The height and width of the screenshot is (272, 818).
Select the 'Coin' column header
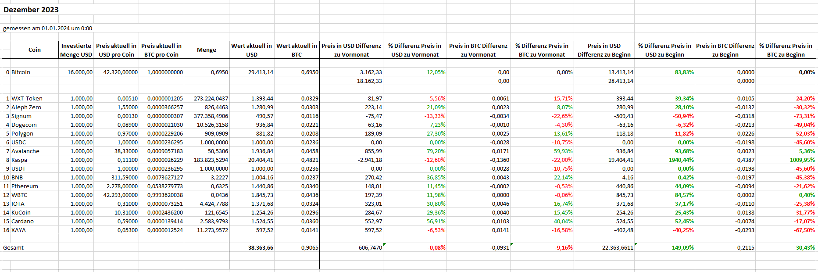coord(35,50)
